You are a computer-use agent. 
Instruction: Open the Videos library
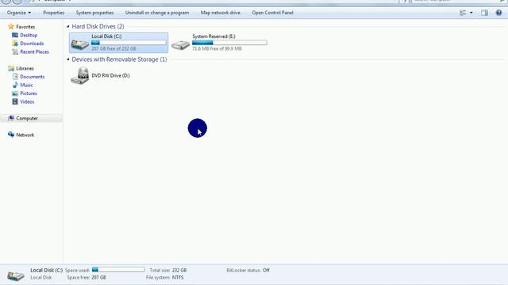pos(27,102)
